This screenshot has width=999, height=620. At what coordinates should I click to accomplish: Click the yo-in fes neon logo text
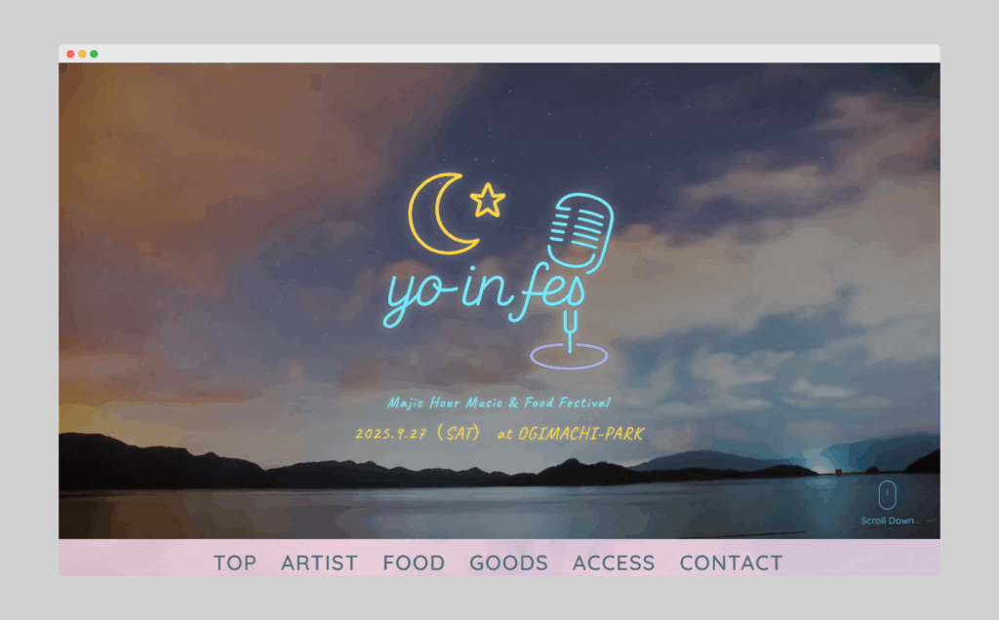[x=484, y=294]
